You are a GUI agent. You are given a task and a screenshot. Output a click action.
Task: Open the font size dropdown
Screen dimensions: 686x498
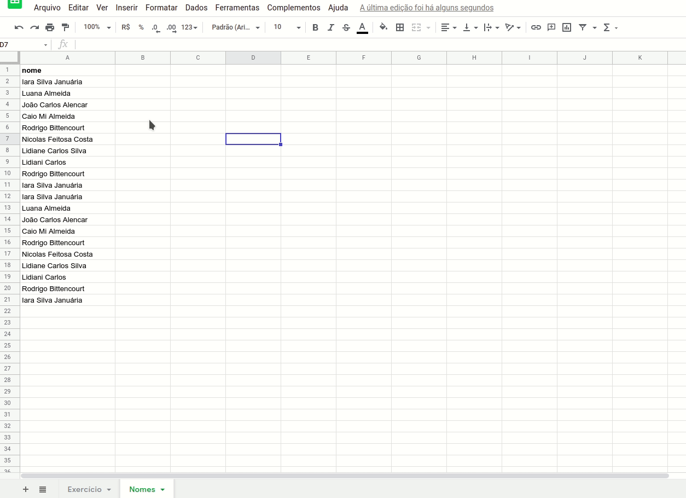click(x=287, y=27)
